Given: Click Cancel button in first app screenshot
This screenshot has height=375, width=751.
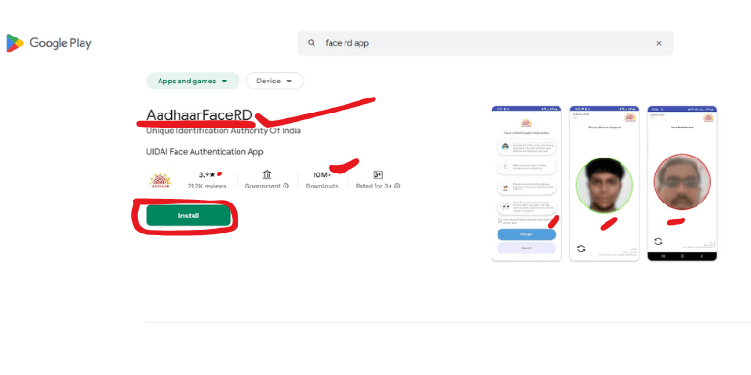Looking at the screenshot, I should point(527,247).
